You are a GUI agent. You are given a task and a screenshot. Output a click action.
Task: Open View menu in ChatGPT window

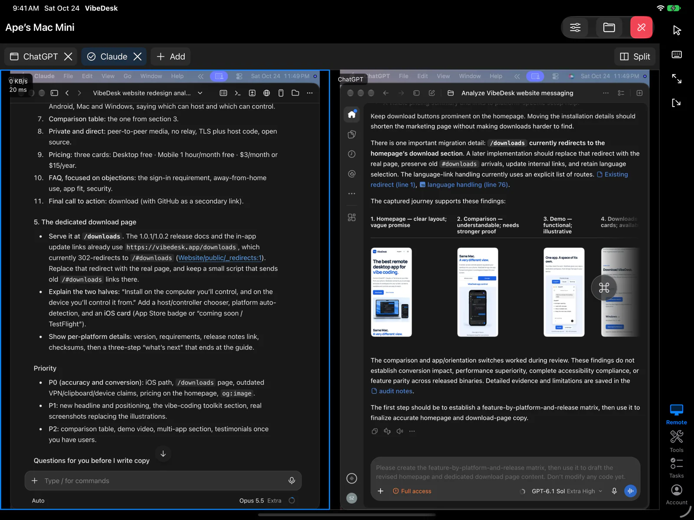(443, 76)
